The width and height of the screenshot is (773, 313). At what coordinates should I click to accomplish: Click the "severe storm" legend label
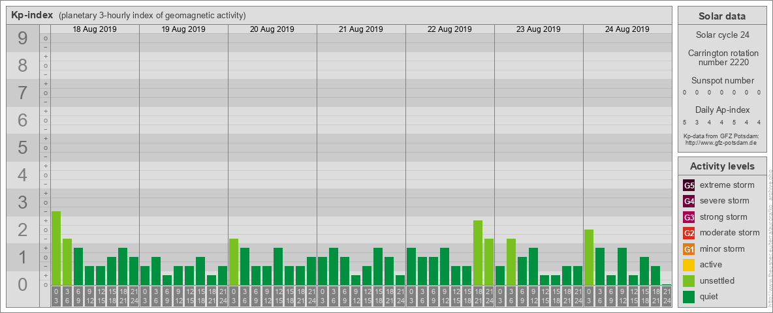pyautogui.click(x=725, y=201)
